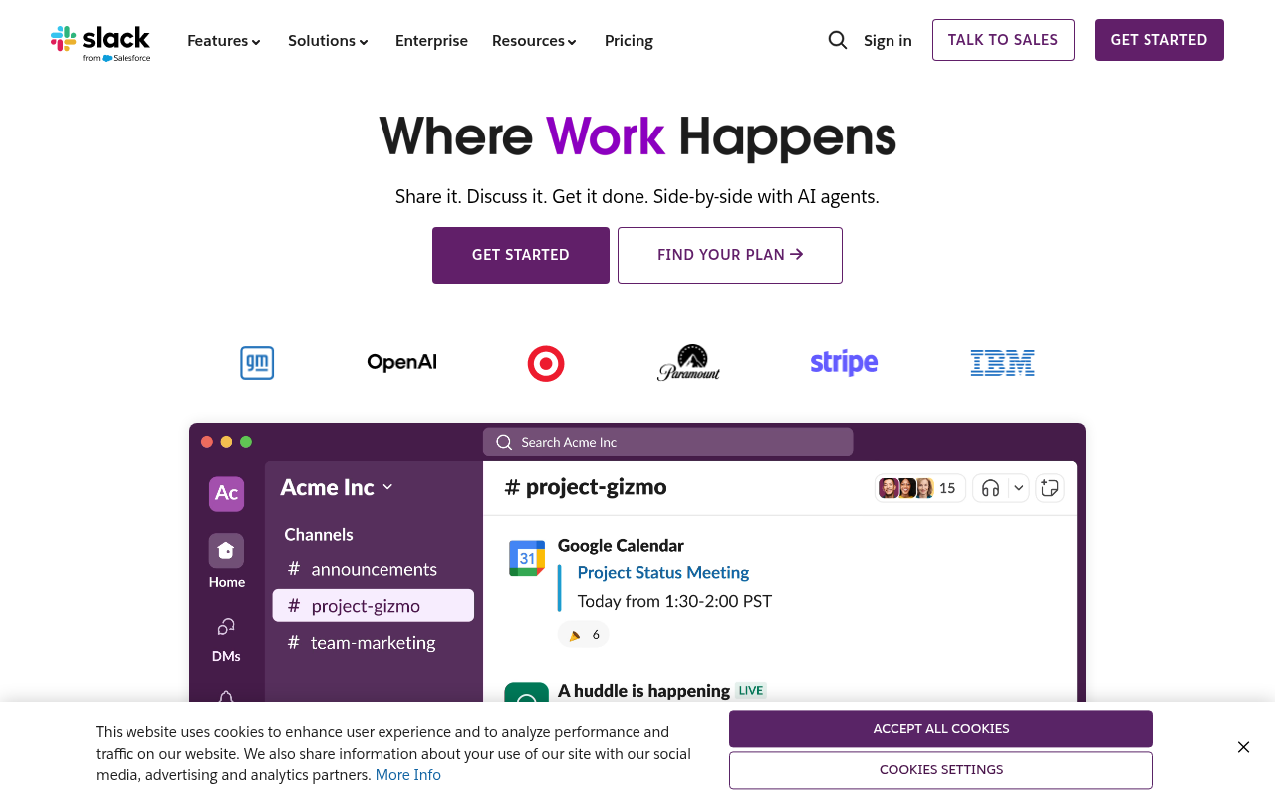Screen dimensions: 1275x797
Task: Go to the Pricing page
Action: pos(629,40)
